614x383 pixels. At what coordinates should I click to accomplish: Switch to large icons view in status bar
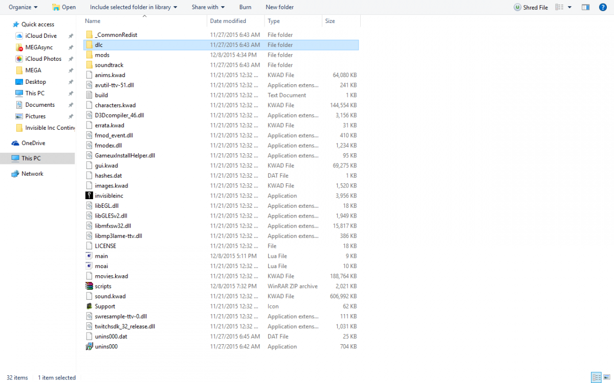(607, 377)
